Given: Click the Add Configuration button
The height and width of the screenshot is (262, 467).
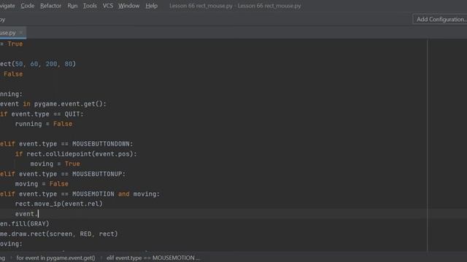Looking at the screenshot, I should [x=441, y=20].
